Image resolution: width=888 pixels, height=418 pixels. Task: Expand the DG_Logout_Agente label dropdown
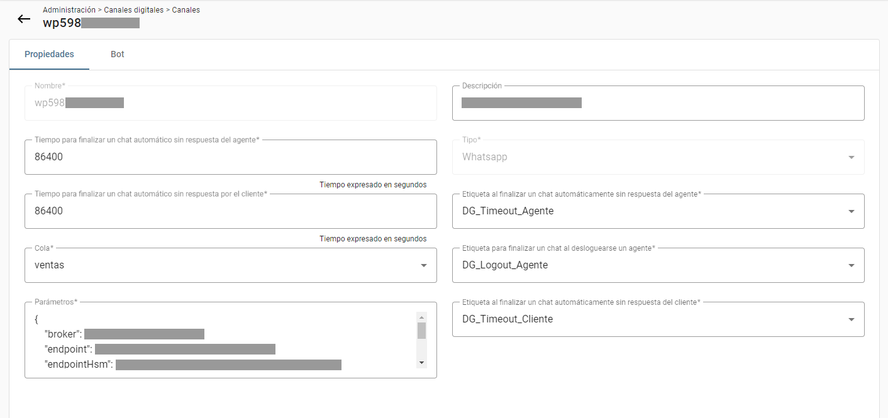point(658,265)
